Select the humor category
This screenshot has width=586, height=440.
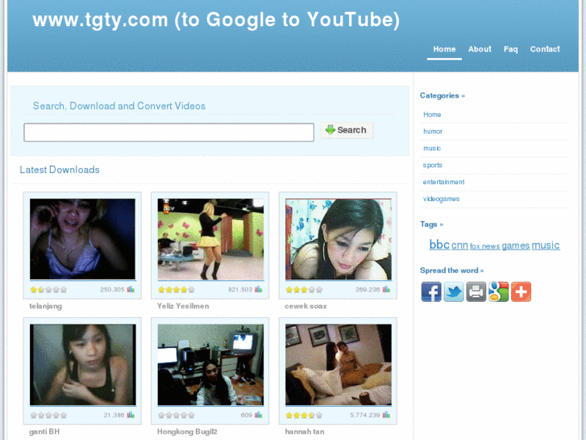pos(433,132)
